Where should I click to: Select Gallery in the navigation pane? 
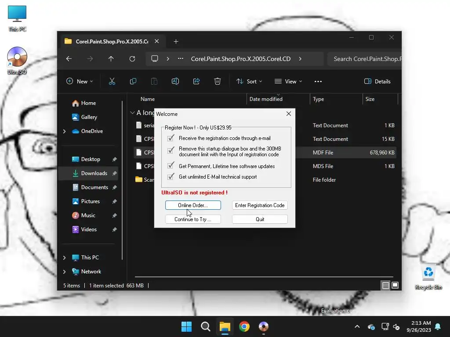click(88, 117)
